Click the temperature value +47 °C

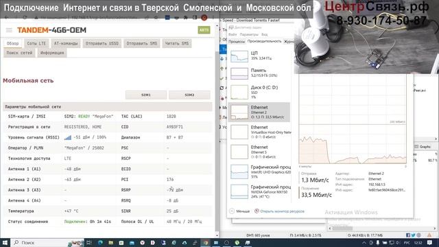[x=71, y=211]
